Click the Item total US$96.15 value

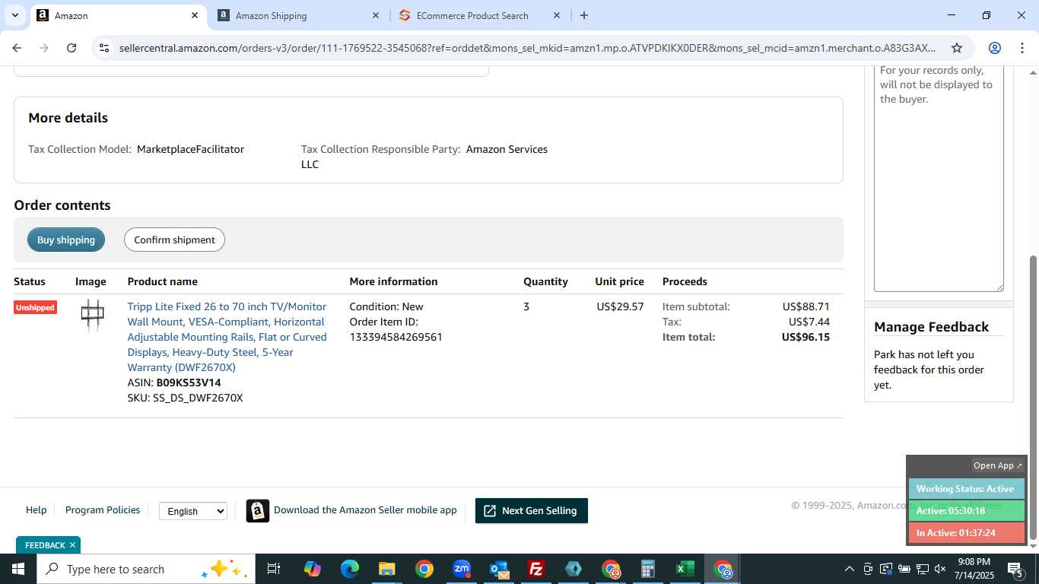(805, 337)
